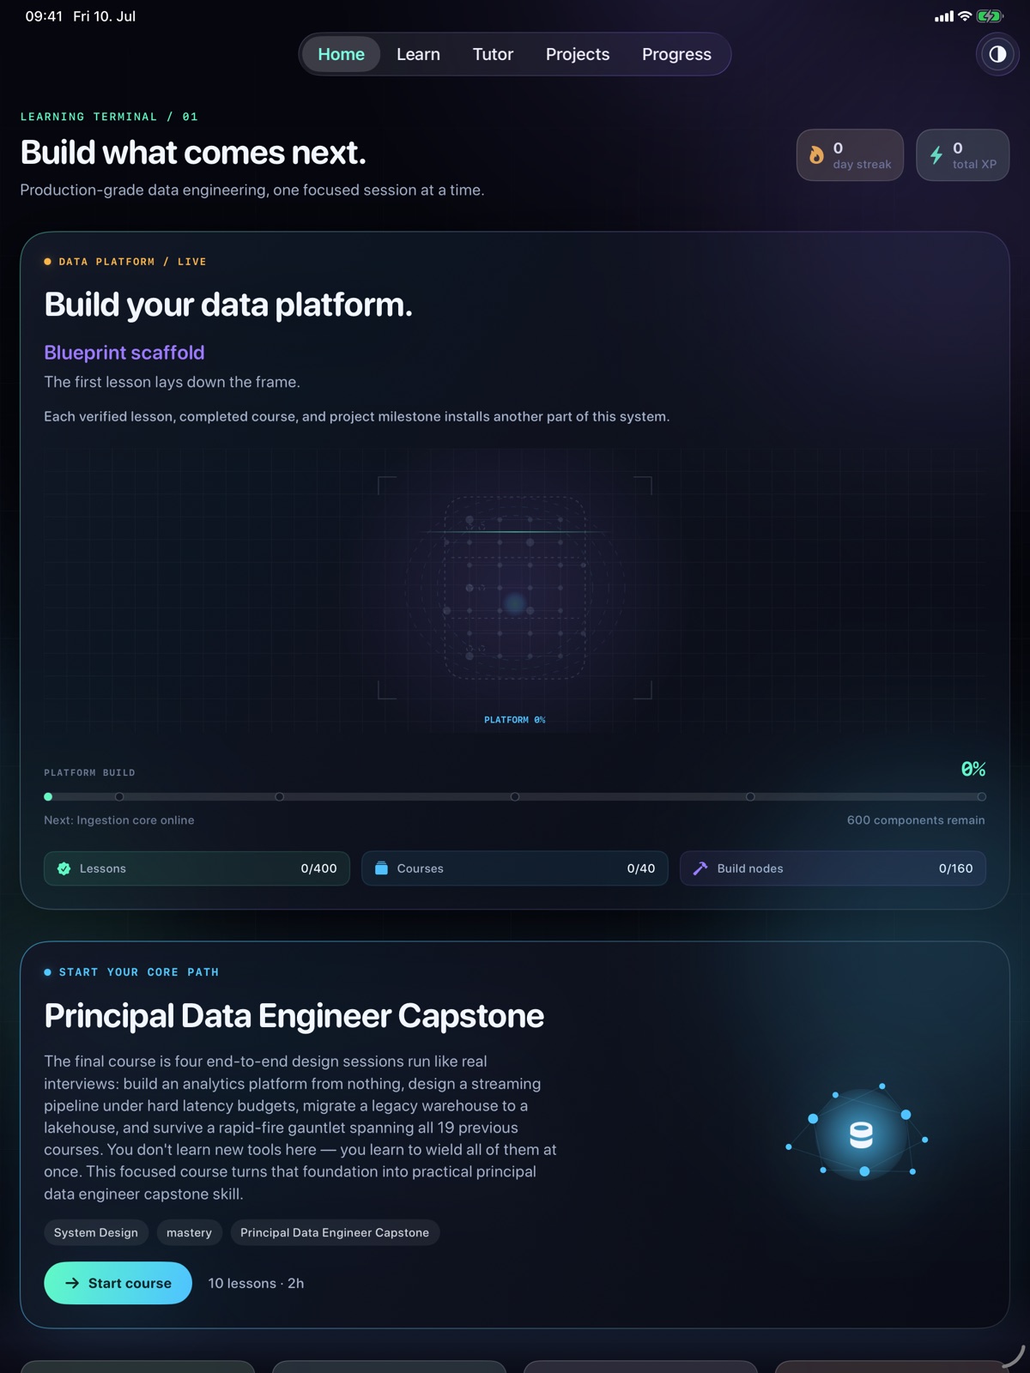
Task: Open the Build nodes 0/160 stat card
Action: click(x=833, y=868)
